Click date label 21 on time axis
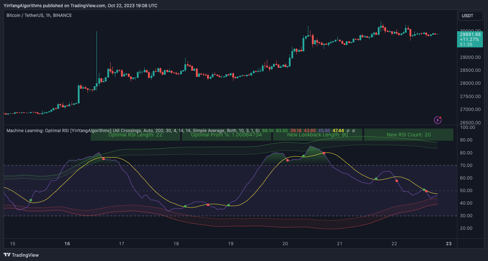488x261 pixels. [340, 244]
